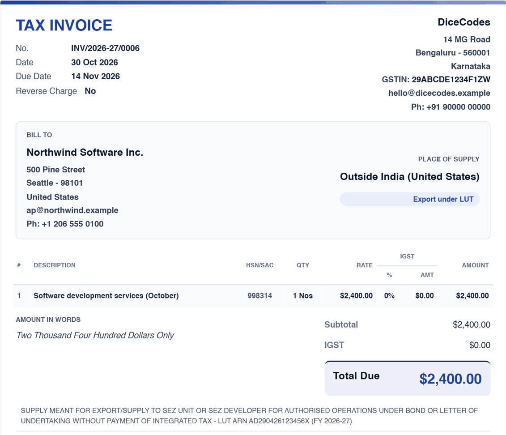Click the 500 Pine Street address line
This screenshot has height=435, width=506.
(x=55, y=170)
